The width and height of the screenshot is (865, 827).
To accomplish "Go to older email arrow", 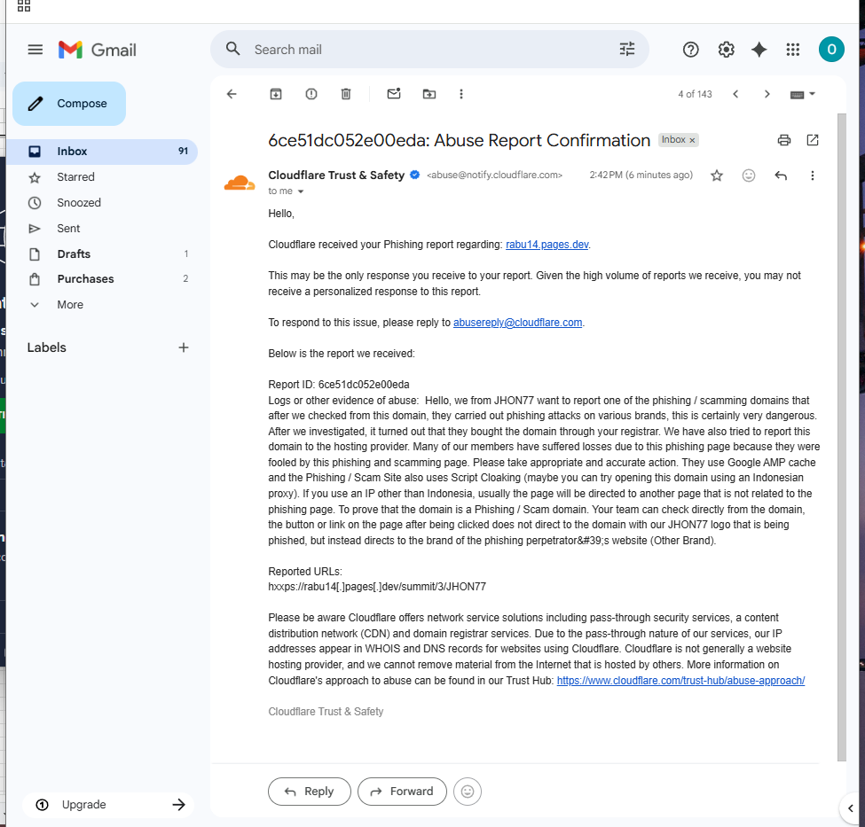I will [x=767, y=94].
